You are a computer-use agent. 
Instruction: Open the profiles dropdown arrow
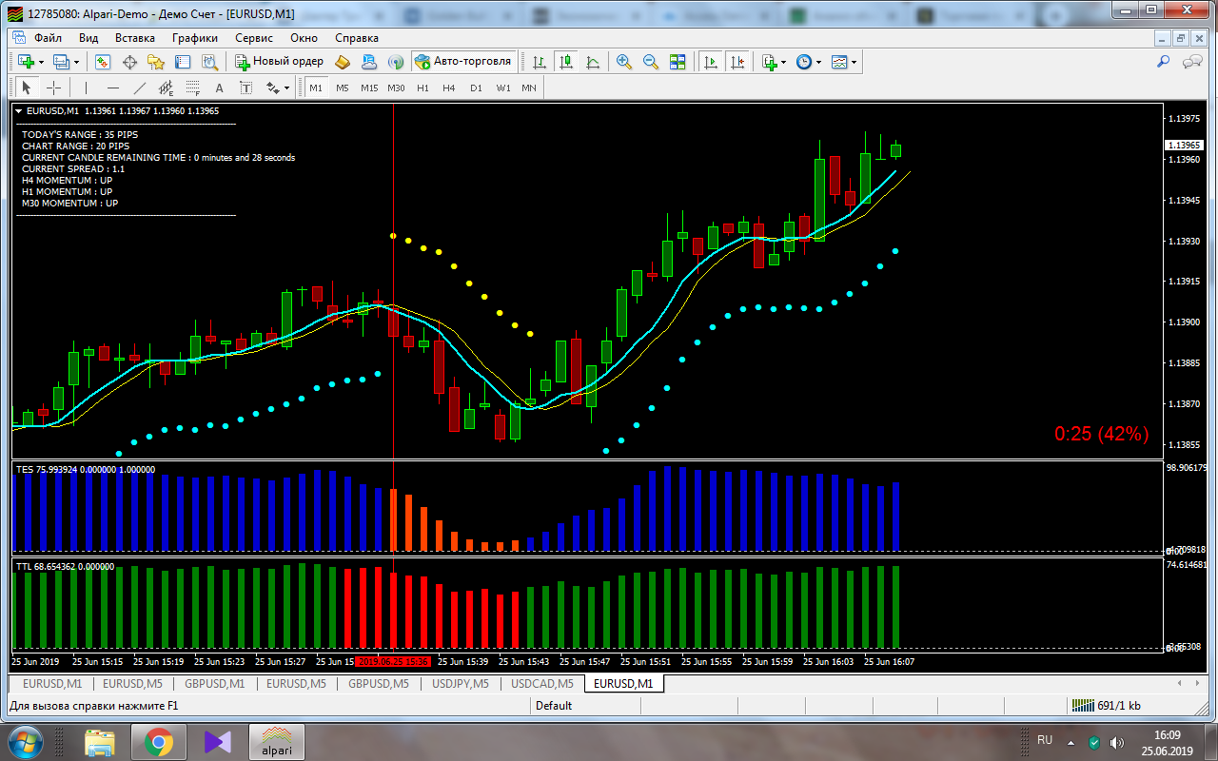pos(76,62)
